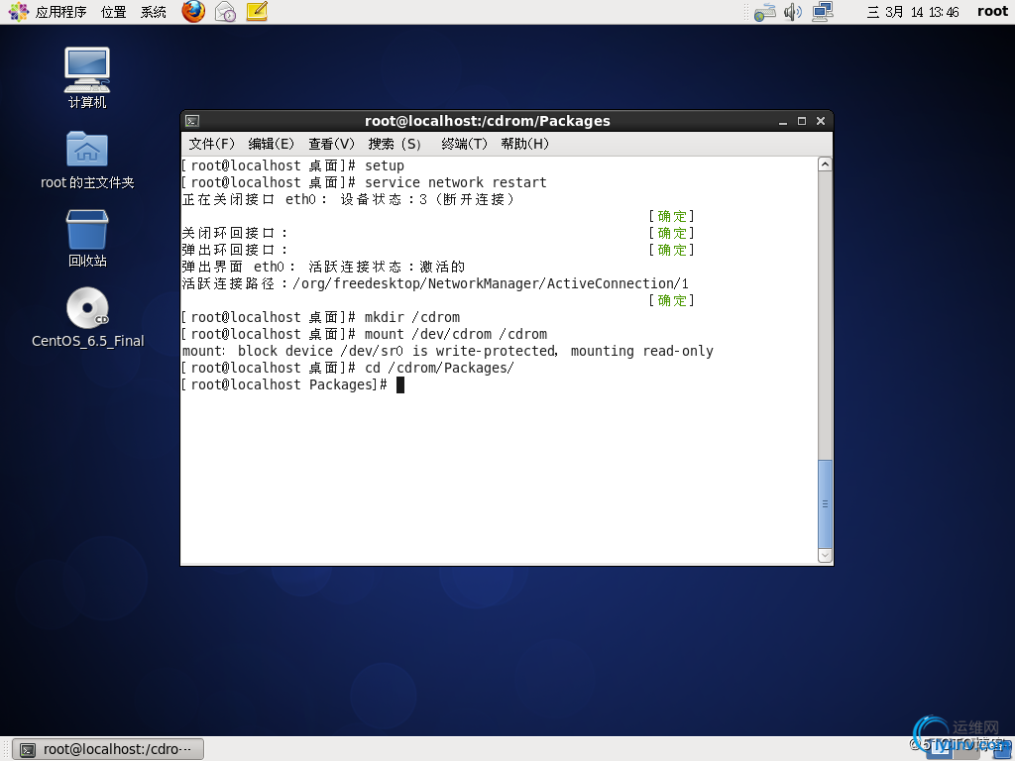Click the 'service network restart' command line

364,182
